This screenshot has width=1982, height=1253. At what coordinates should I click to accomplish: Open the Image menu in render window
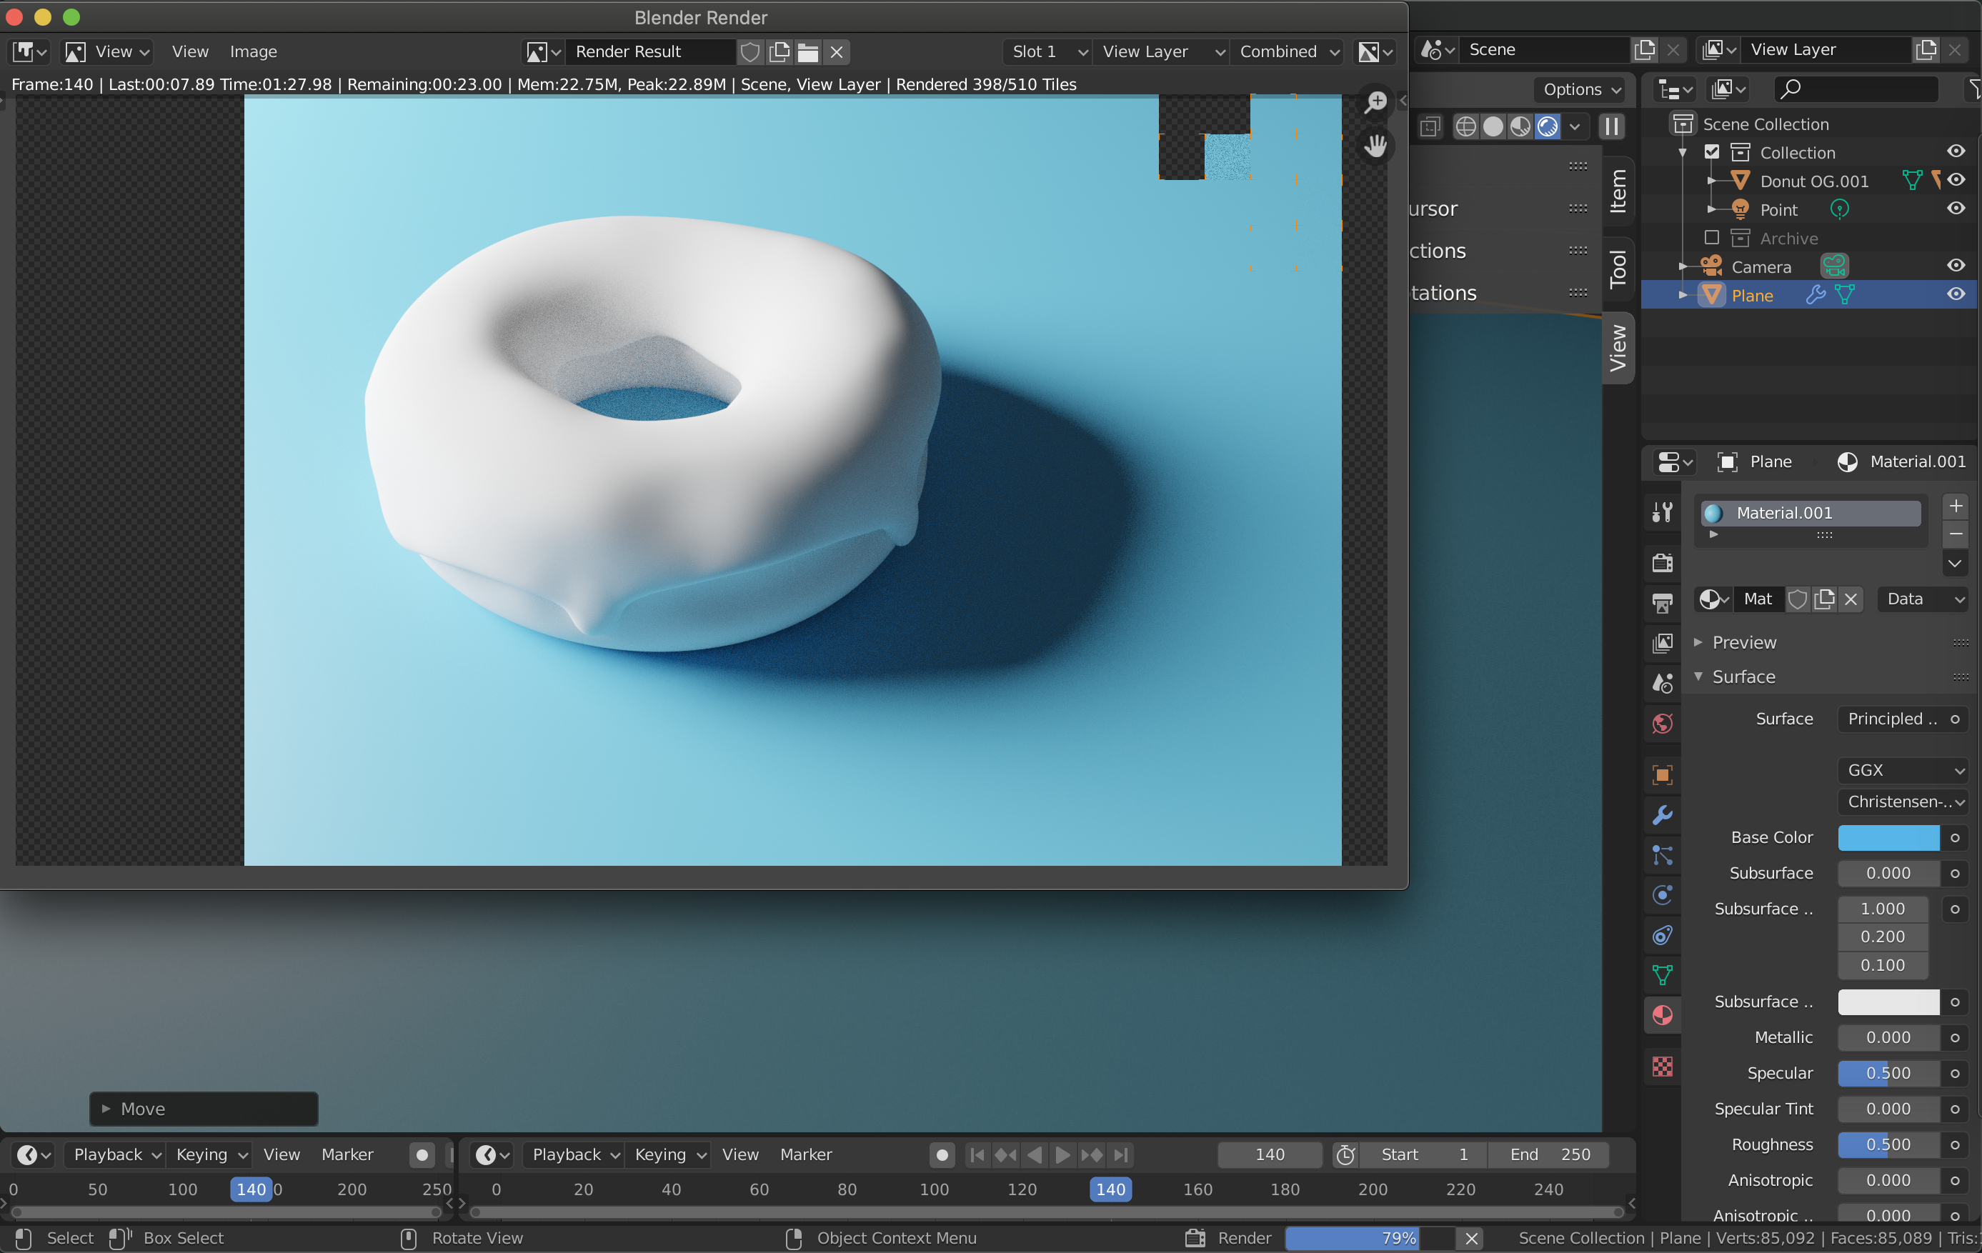(x=253, y=52)
